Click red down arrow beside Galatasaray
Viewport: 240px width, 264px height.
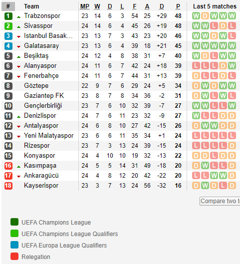click(x=18, y=46)
